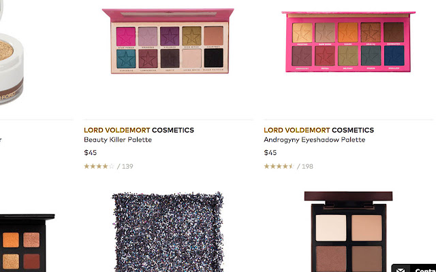Screen dimensions: 436x272
Task: Open the brown four-pan eyeshadow quad
Action: click(x=348, y=232)
